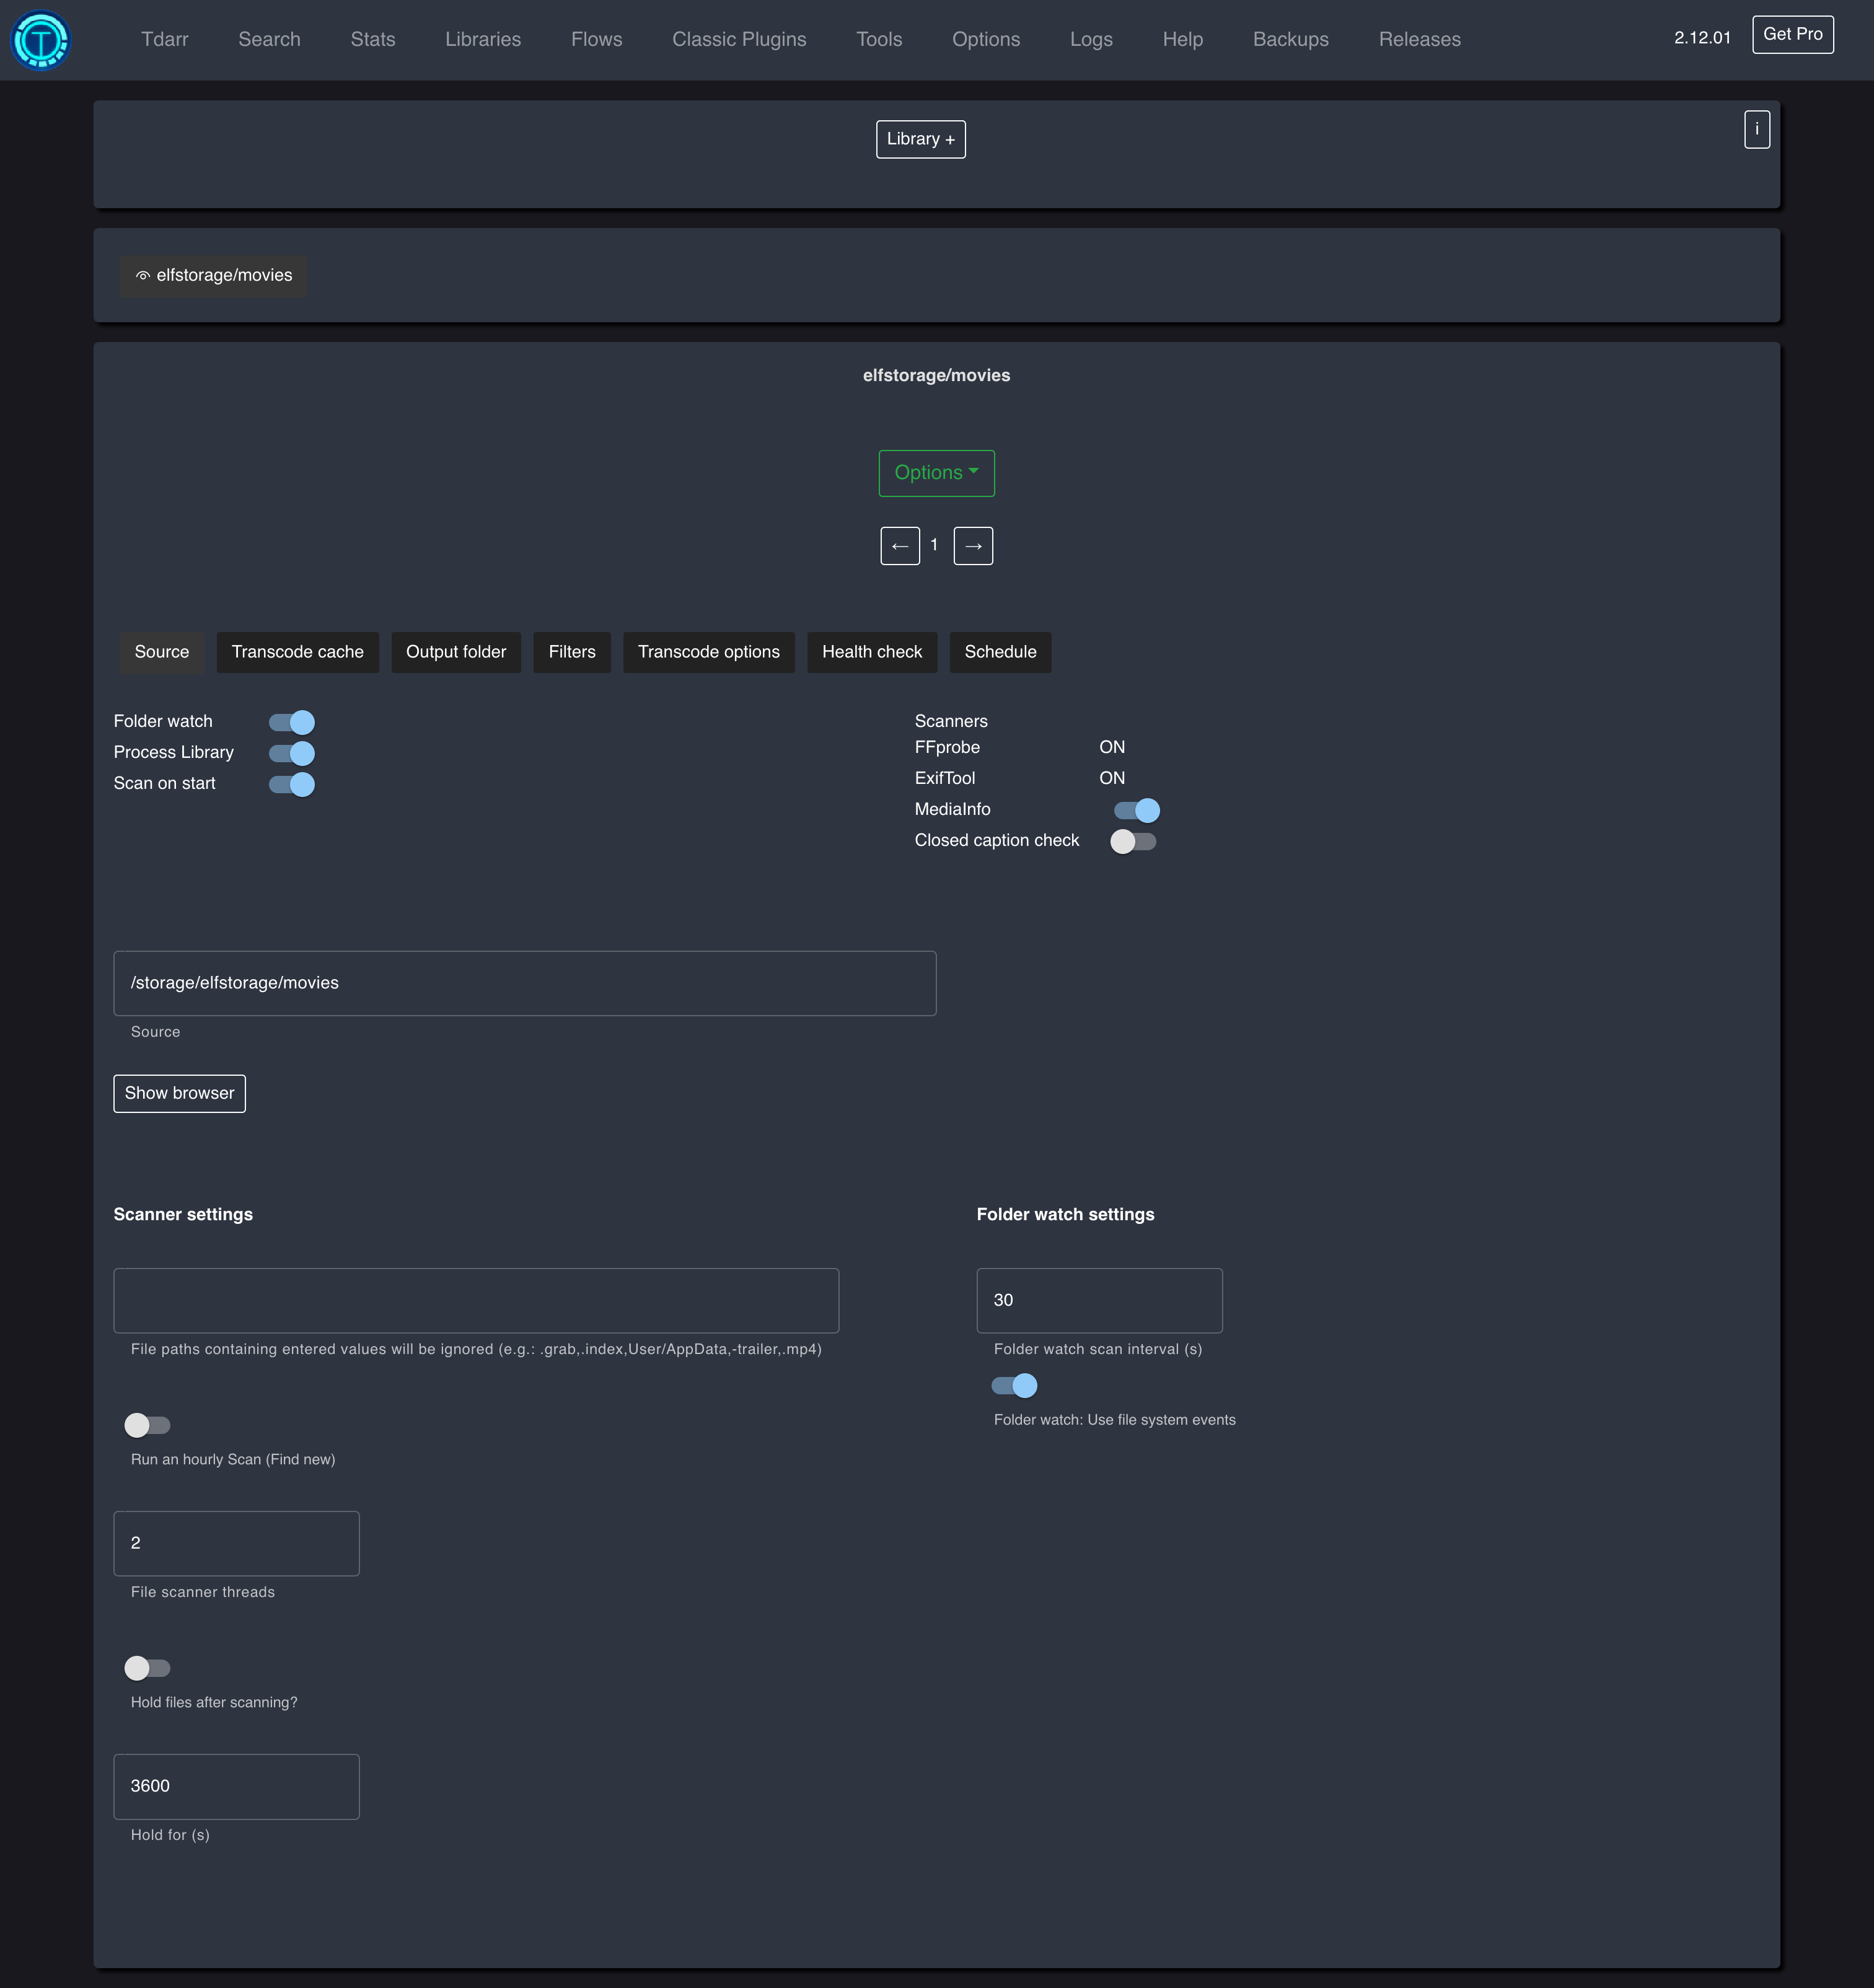Image resolution: width=1874 pixels, height=1988 pixels.
Task: Open Options in the top navigation bar
Action: (x=986, y=39)
